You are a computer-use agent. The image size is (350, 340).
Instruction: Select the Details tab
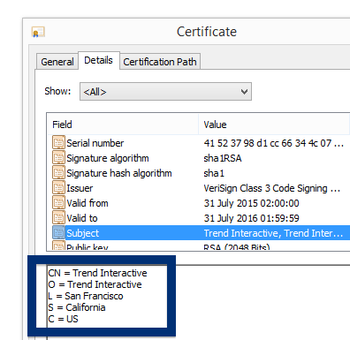pyautogui.click(x=99, y=60)
